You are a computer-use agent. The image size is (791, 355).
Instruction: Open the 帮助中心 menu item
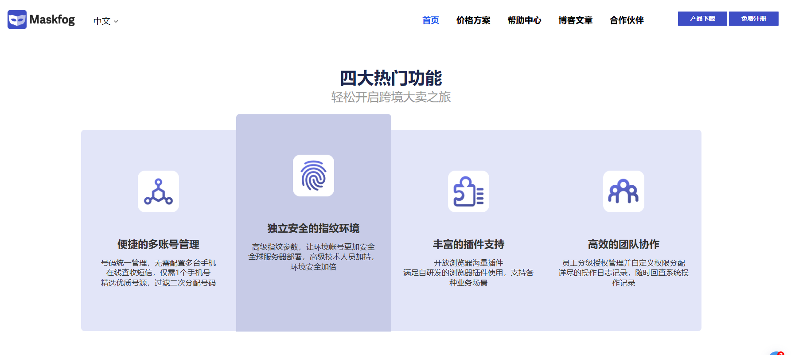coord(525,20)
